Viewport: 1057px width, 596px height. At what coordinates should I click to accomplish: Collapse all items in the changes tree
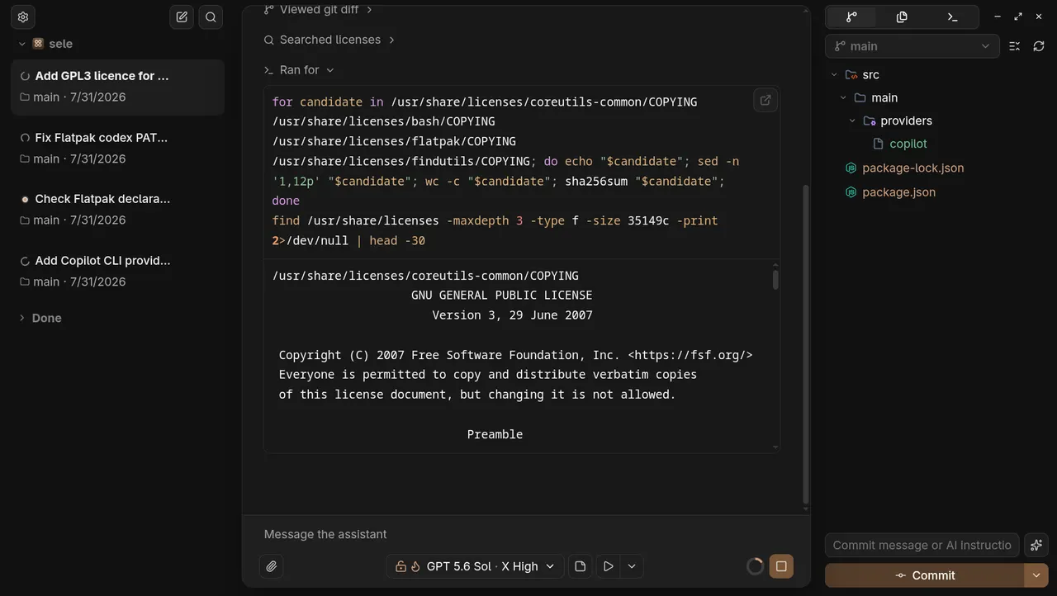coord(1015,46)
